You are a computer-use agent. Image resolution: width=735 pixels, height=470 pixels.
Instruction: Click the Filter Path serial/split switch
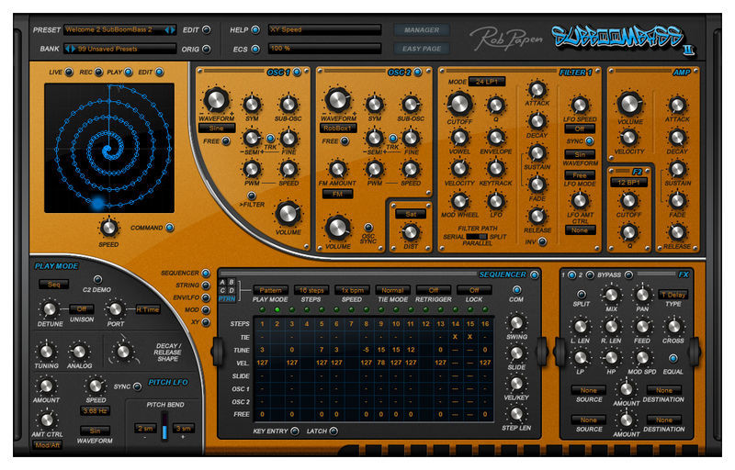point(477,237)
